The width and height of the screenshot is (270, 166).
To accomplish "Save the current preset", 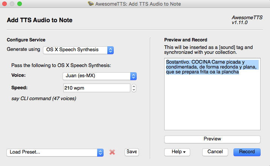I will click(132, 152).
